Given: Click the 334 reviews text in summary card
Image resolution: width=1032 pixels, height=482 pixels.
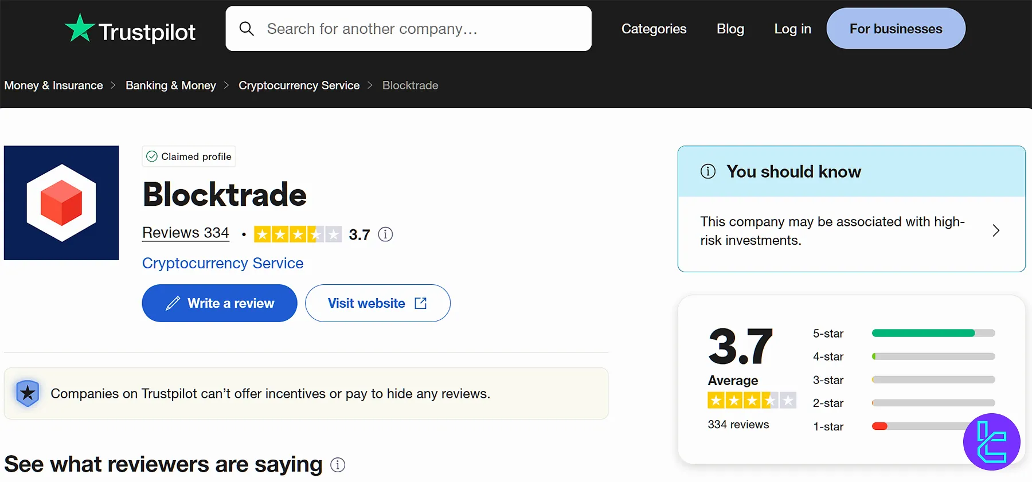Looking at the screenshot, I should (738, 425).
